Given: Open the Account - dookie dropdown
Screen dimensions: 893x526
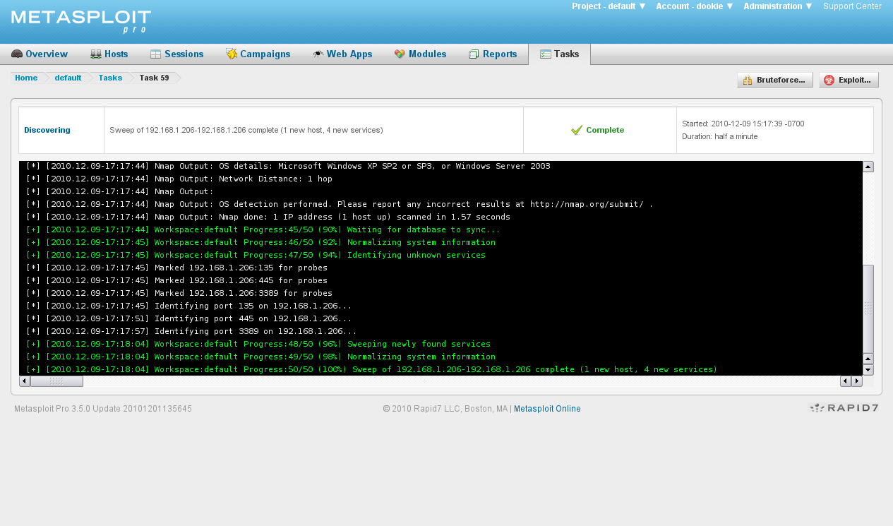Looking at the screenshot, I should [x=693, y=6].
